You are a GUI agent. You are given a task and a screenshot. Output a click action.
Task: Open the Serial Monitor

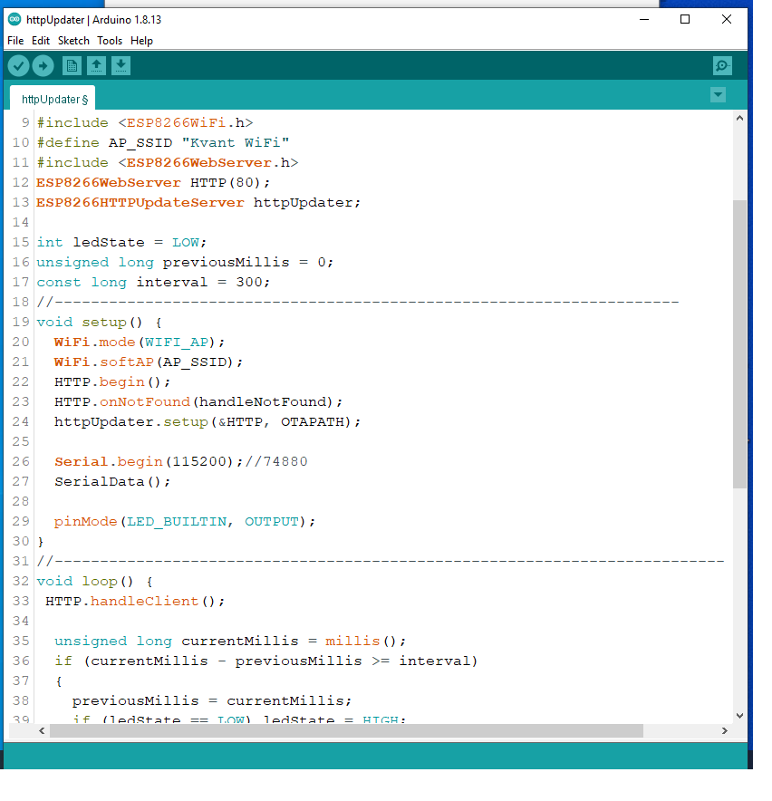(722, 66)
